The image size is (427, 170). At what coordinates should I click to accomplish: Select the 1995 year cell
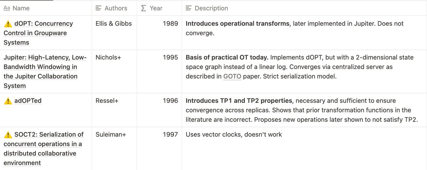(x=159, y=71)
